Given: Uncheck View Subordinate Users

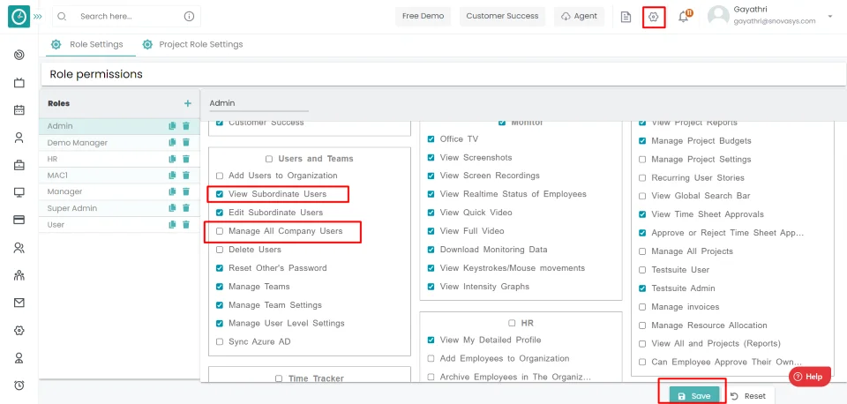Looking at the screenshot, I should click(220, 193).
